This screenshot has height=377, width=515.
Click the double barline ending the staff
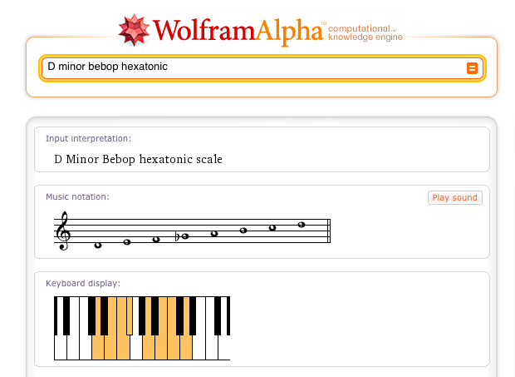(329, 231)
